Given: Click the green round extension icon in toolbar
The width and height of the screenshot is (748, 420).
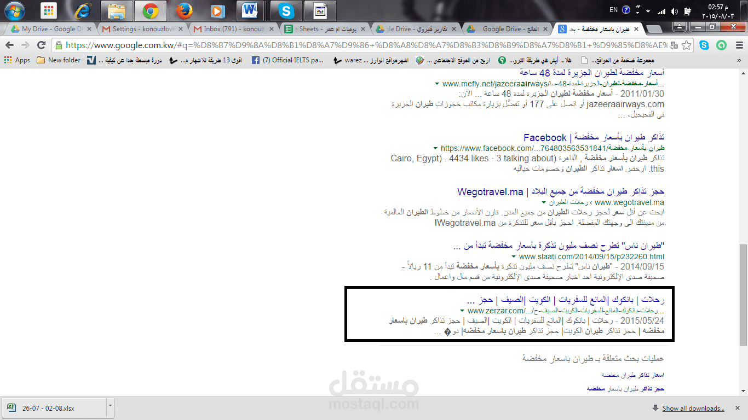Looking at the screenshot, I should coord(722,45).
